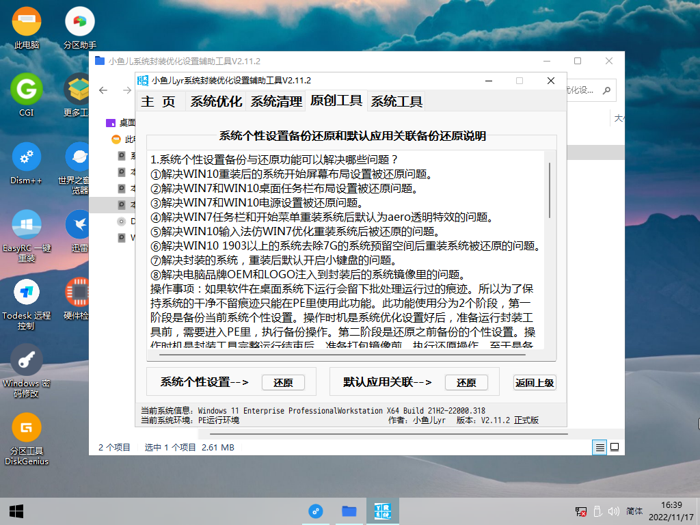
Task: Click the 小鱼儿 tool taskbar icon
Action: click(x=383, y=511)
